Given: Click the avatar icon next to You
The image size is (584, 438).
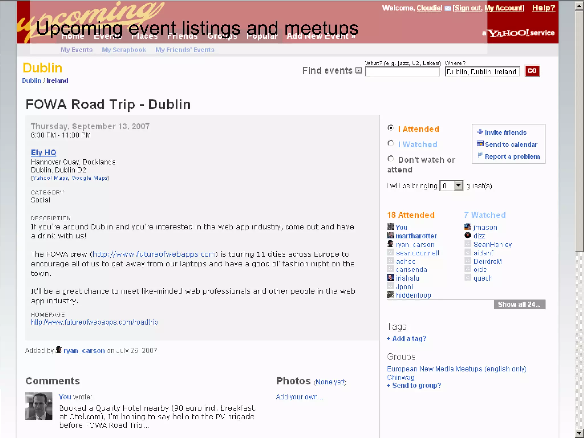Looking at the screenshot, I should (390, 227).
